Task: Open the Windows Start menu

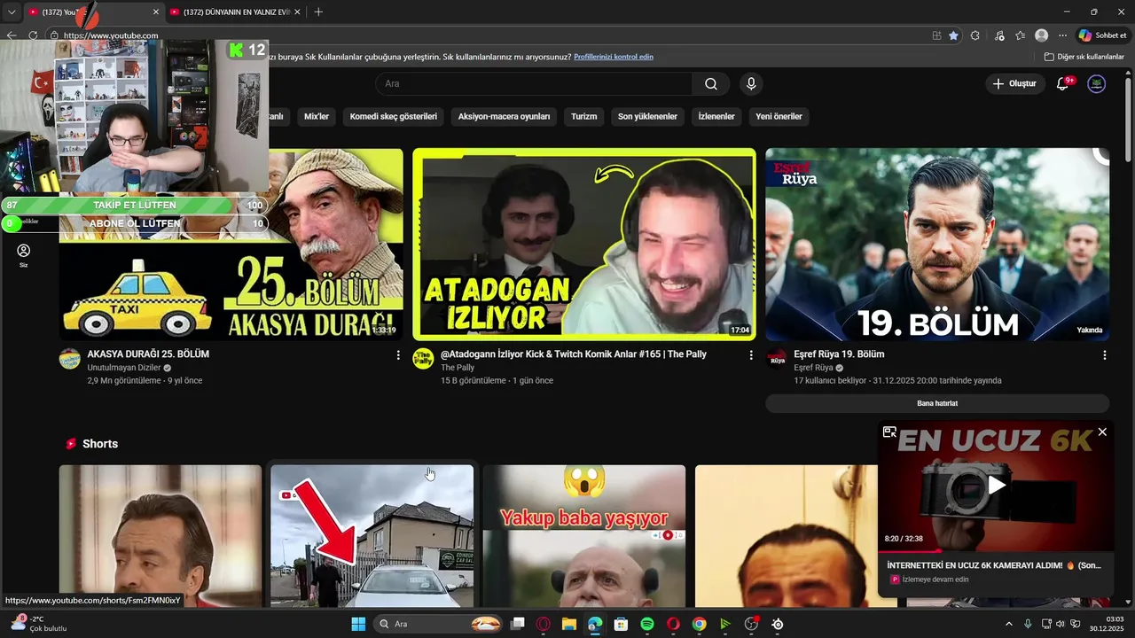Action: [358, 624]
